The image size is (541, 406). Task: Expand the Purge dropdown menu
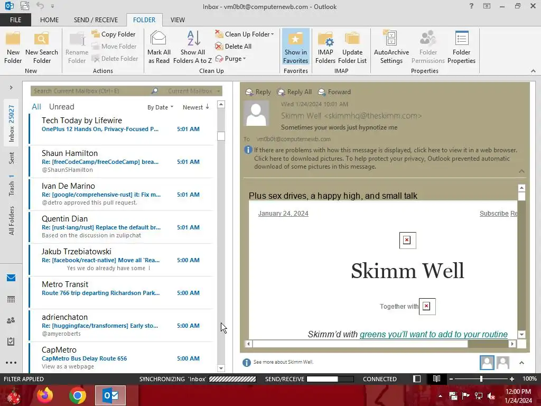230,59
